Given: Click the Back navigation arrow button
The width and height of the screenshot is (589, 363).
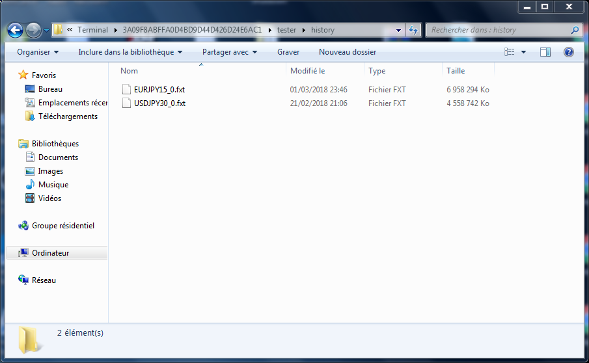Looking at the screenshot, I should (x=16, y=30).
